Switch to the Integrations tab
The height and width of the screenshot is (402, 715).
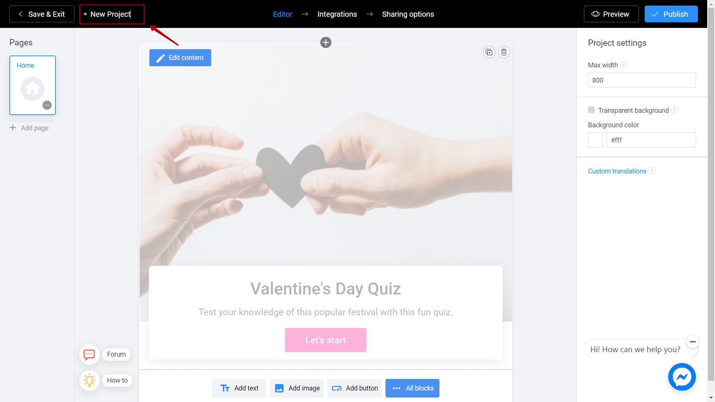[x=337, y=14]
